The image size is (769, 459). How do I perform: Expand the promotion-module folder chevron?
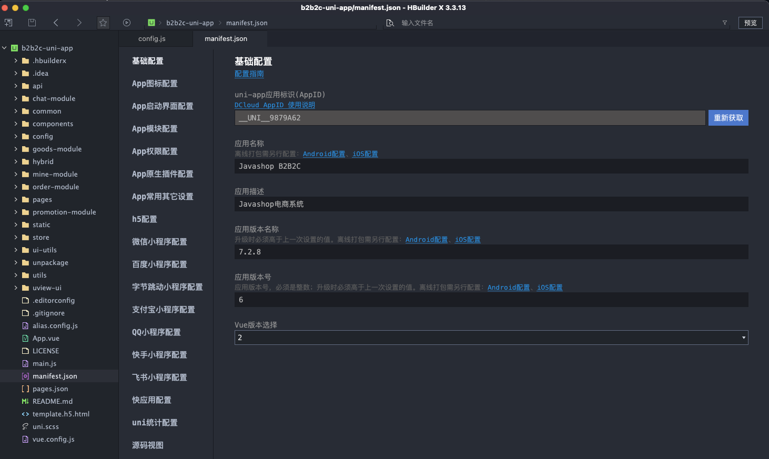(x=16, y=212)
